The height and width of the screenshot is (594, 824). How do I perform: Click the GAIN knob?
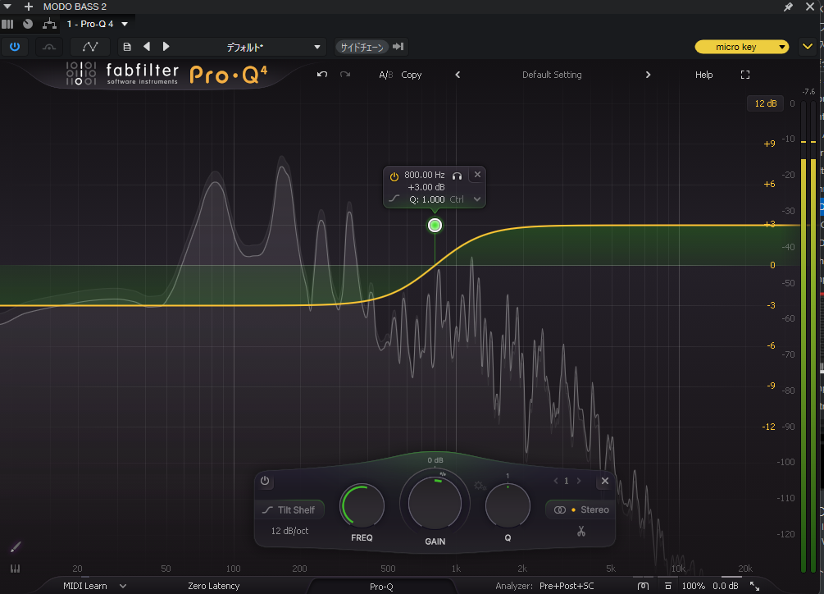click(x=435, y=503)
